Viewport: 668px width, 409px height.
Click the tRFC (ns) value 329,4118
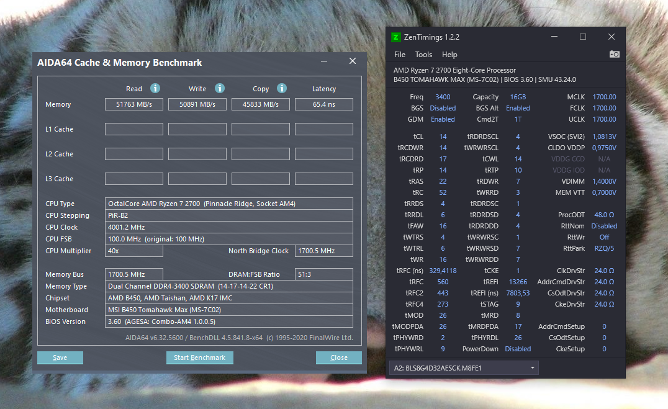pos(443,271)
